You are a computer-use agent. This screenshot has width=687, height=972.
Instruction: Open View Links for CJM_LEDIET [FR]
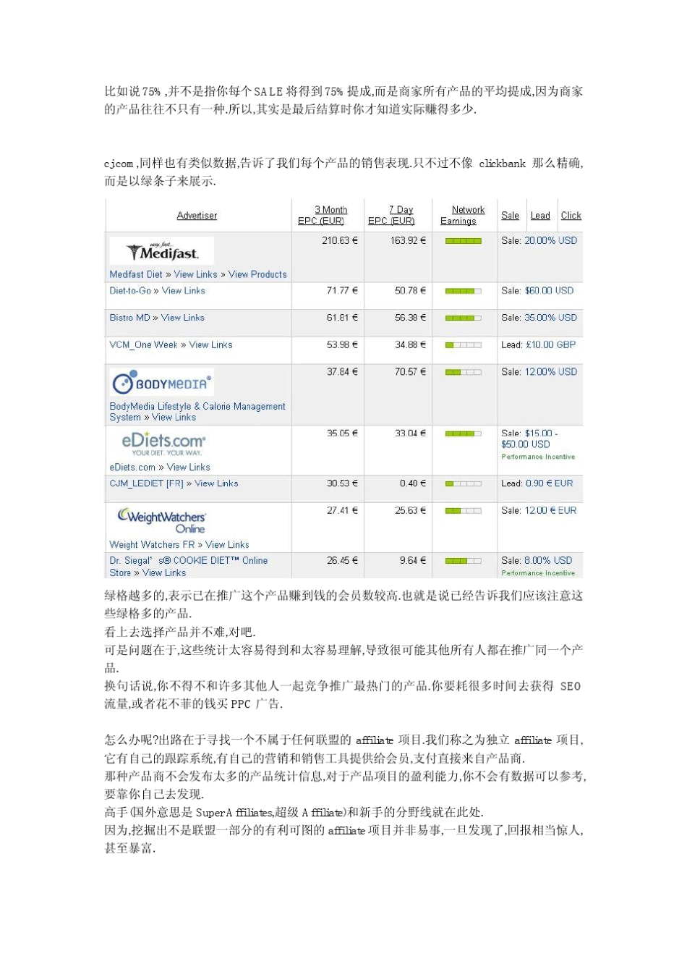click(x=216, y=483)
